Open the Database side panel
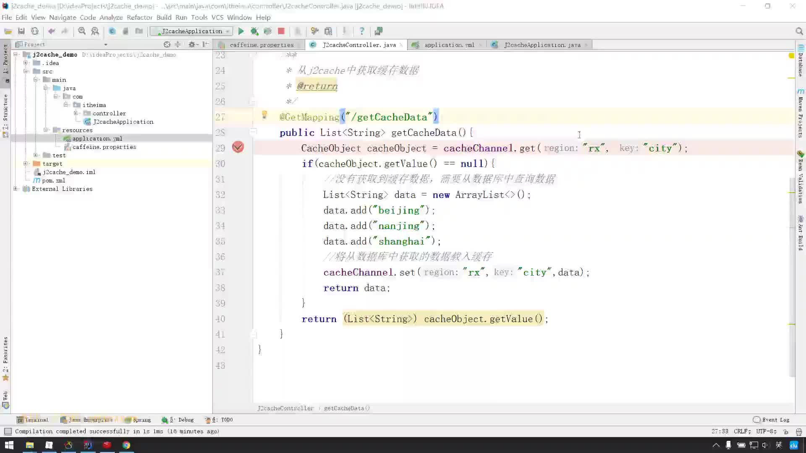Screen dimensions: 806x453 801,60
